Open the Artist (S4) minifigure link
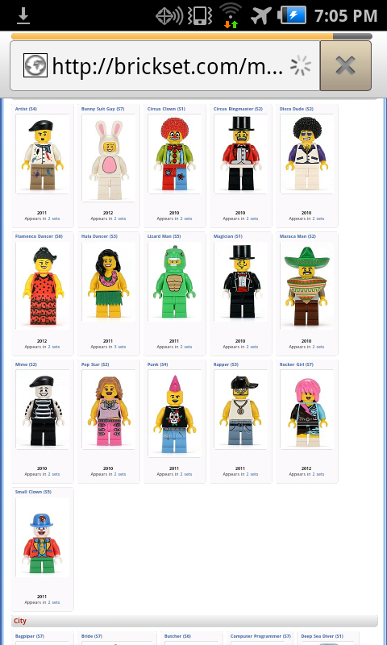The image size is (387, 645). click(26, 109)
